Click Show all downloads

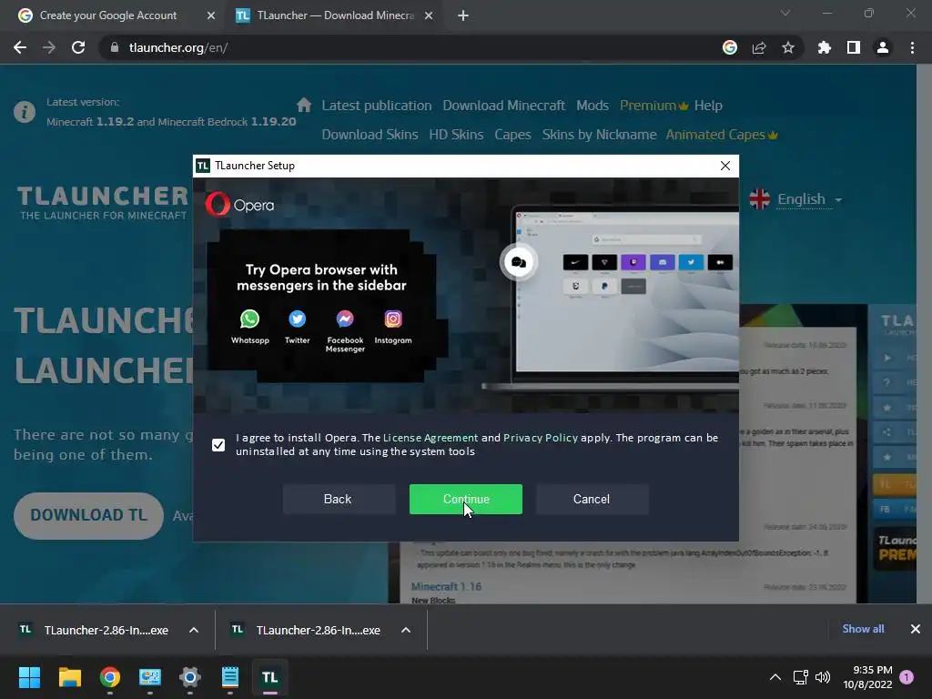tap(863, 629)
